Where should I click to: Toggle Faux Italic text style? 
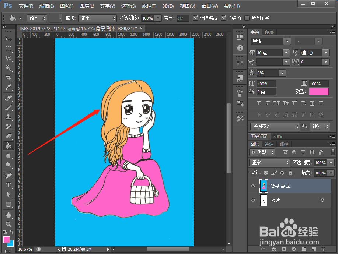pos(268,103)
